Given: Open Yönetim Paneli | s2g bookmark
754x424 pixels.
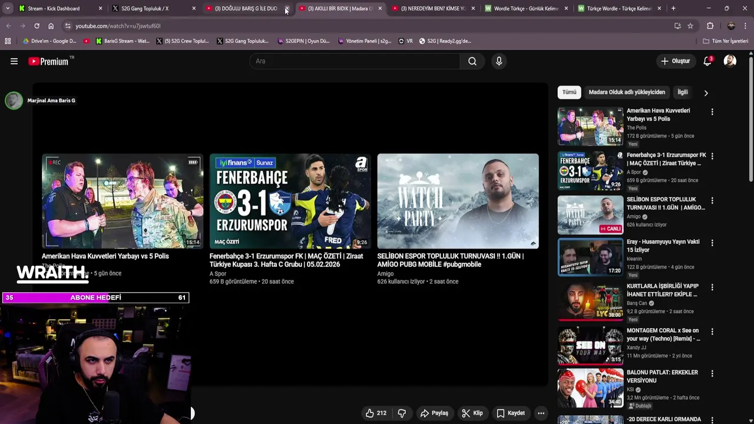Looking at the screenshot, I should click(x=364, y=41).
